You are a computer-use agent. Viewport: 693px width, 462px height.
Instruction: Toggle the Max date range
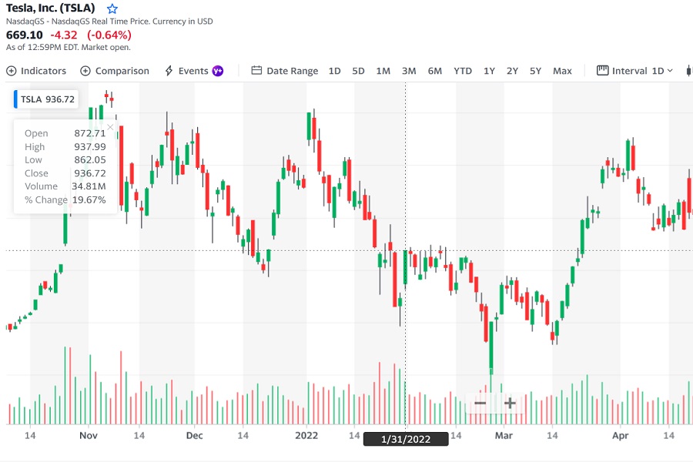pos(562,71)
